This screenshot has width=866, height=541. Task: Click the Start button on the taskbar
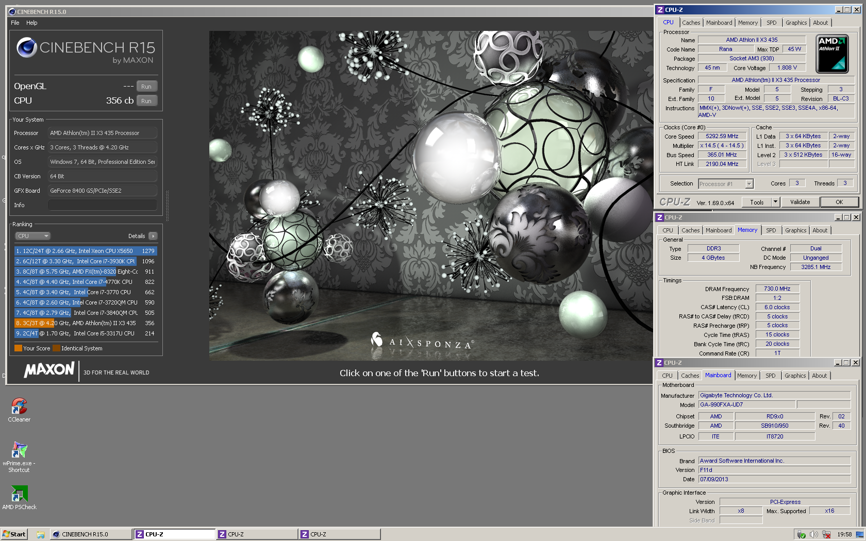pos(14,534)
